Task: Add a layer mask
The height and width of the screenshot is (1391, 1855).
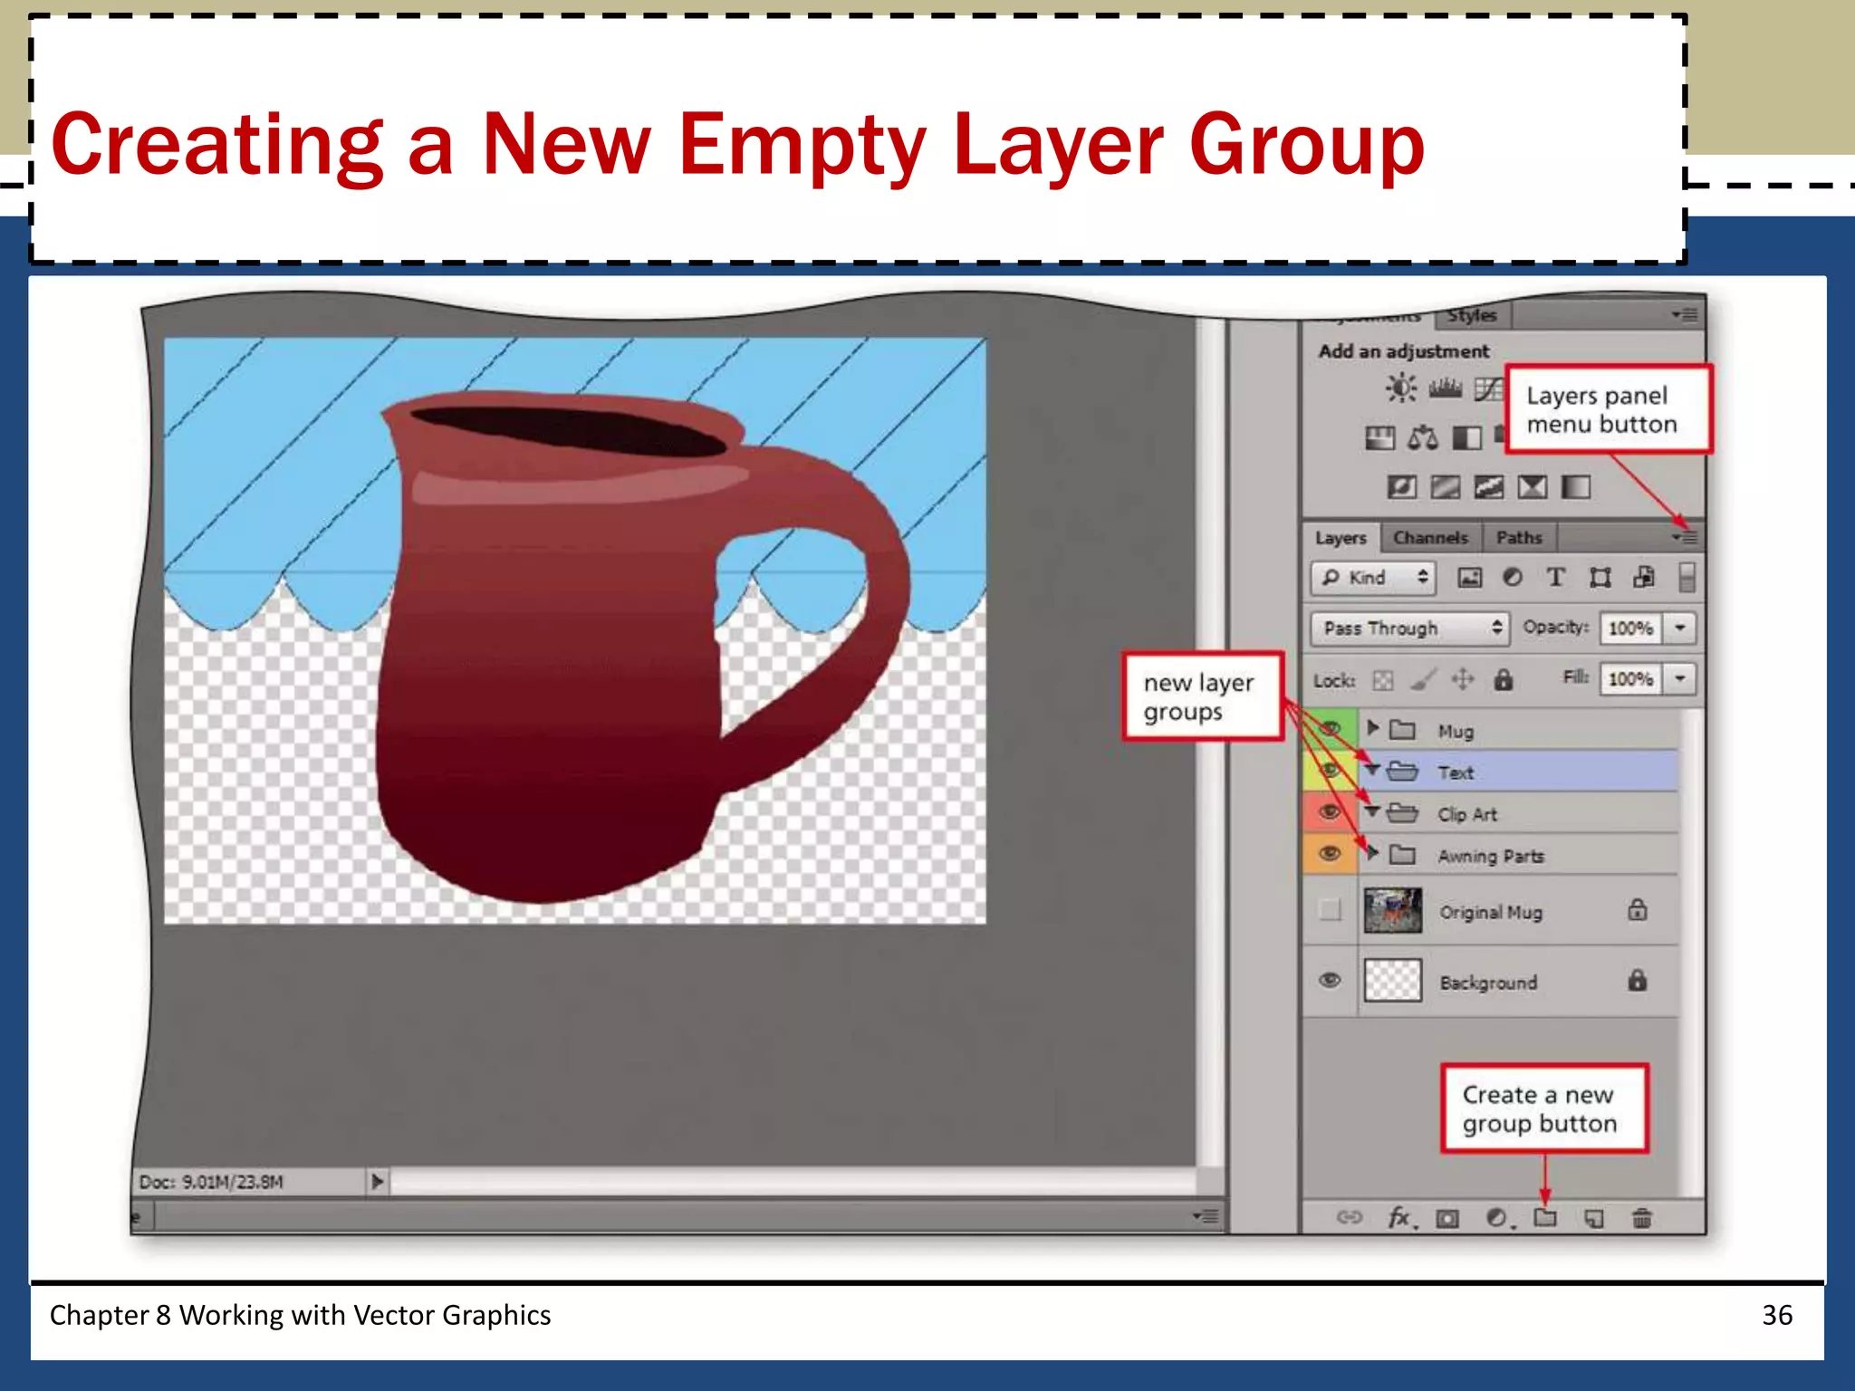Action: point(1447,1219)
